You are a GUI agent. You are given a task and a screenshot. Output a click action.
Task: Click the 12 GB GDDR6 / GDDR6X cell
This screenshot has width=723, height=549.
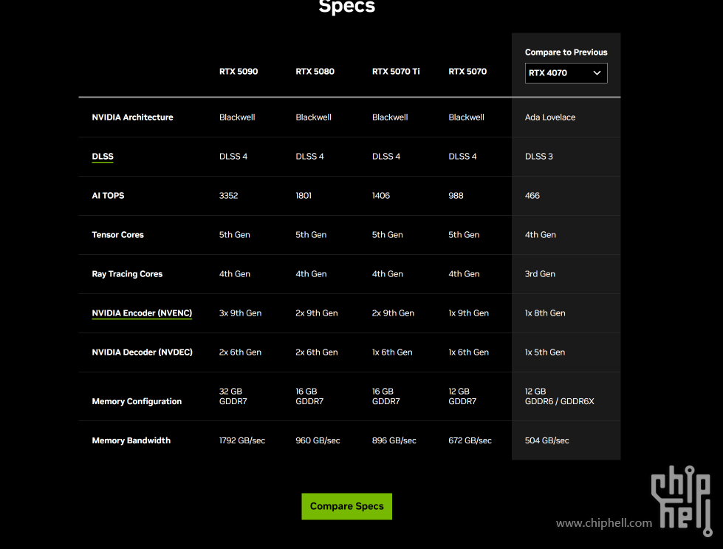(x=559, y=396)
